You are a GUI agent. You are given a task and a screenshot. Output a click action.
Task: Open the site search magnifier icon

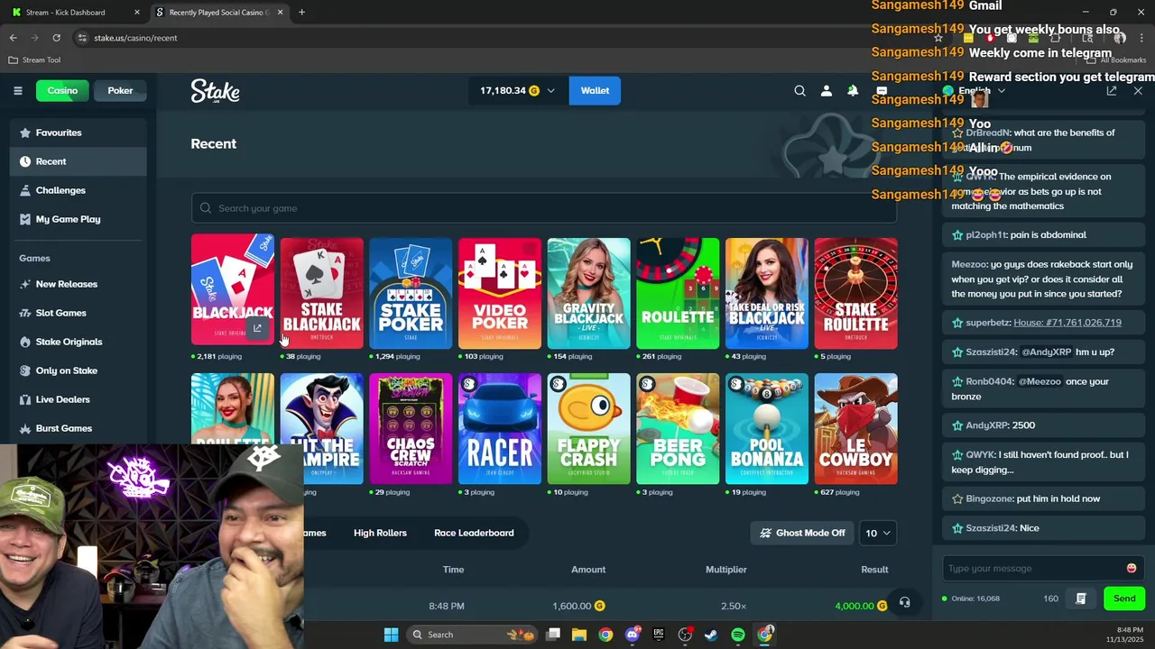[x=799, y=90]
